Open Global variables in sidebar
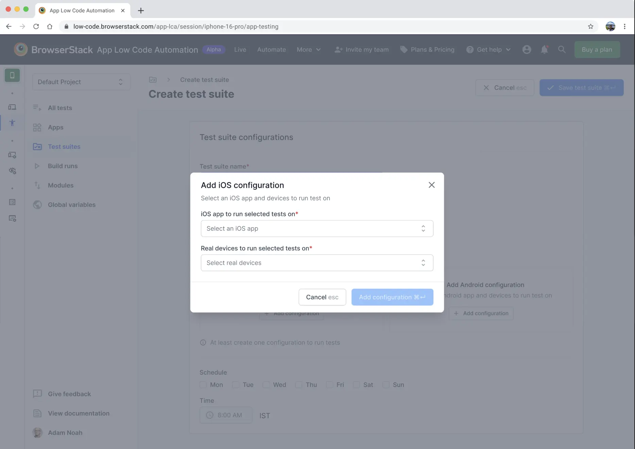 [x=71, y=205]
